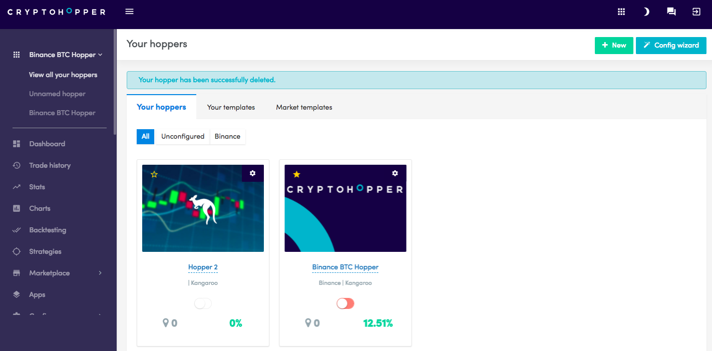
Task: Unfavorite Binance BTC Hopper star icon
Action: tap(296, 174)
